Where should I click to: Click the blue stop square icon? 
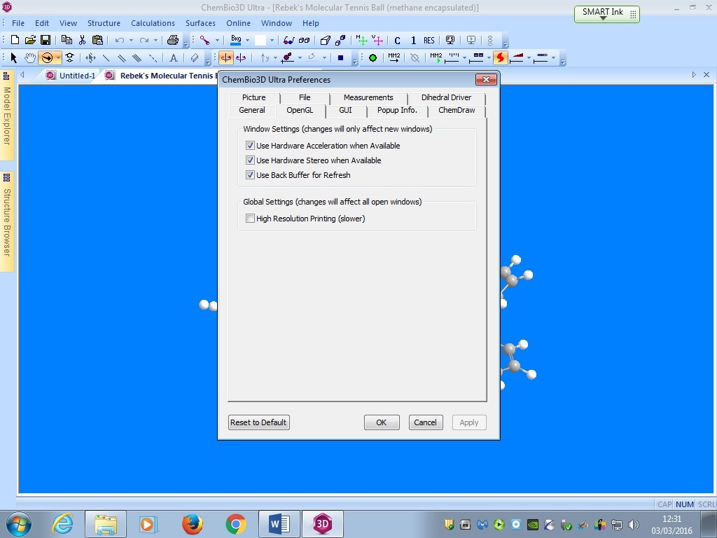click(340, 57)
